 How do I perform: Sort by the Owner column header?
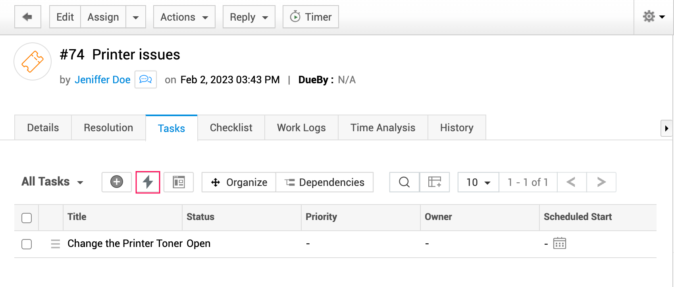point(438,217)
